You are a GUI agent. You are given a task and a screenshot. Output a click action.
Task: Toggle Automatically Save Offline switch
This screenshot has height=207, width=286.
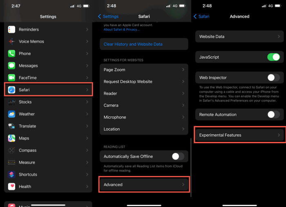(178, 156)
